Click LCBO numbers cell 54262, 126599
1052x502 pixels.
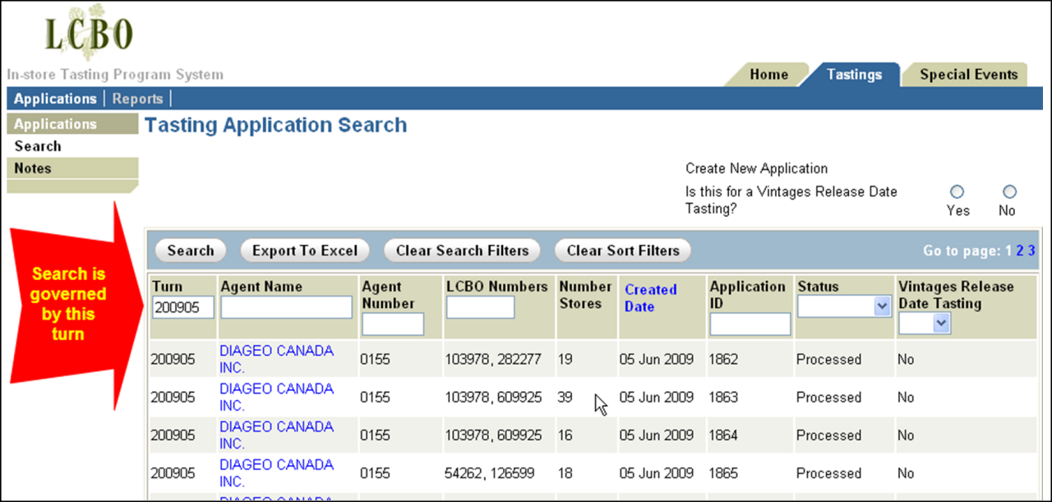489,473
